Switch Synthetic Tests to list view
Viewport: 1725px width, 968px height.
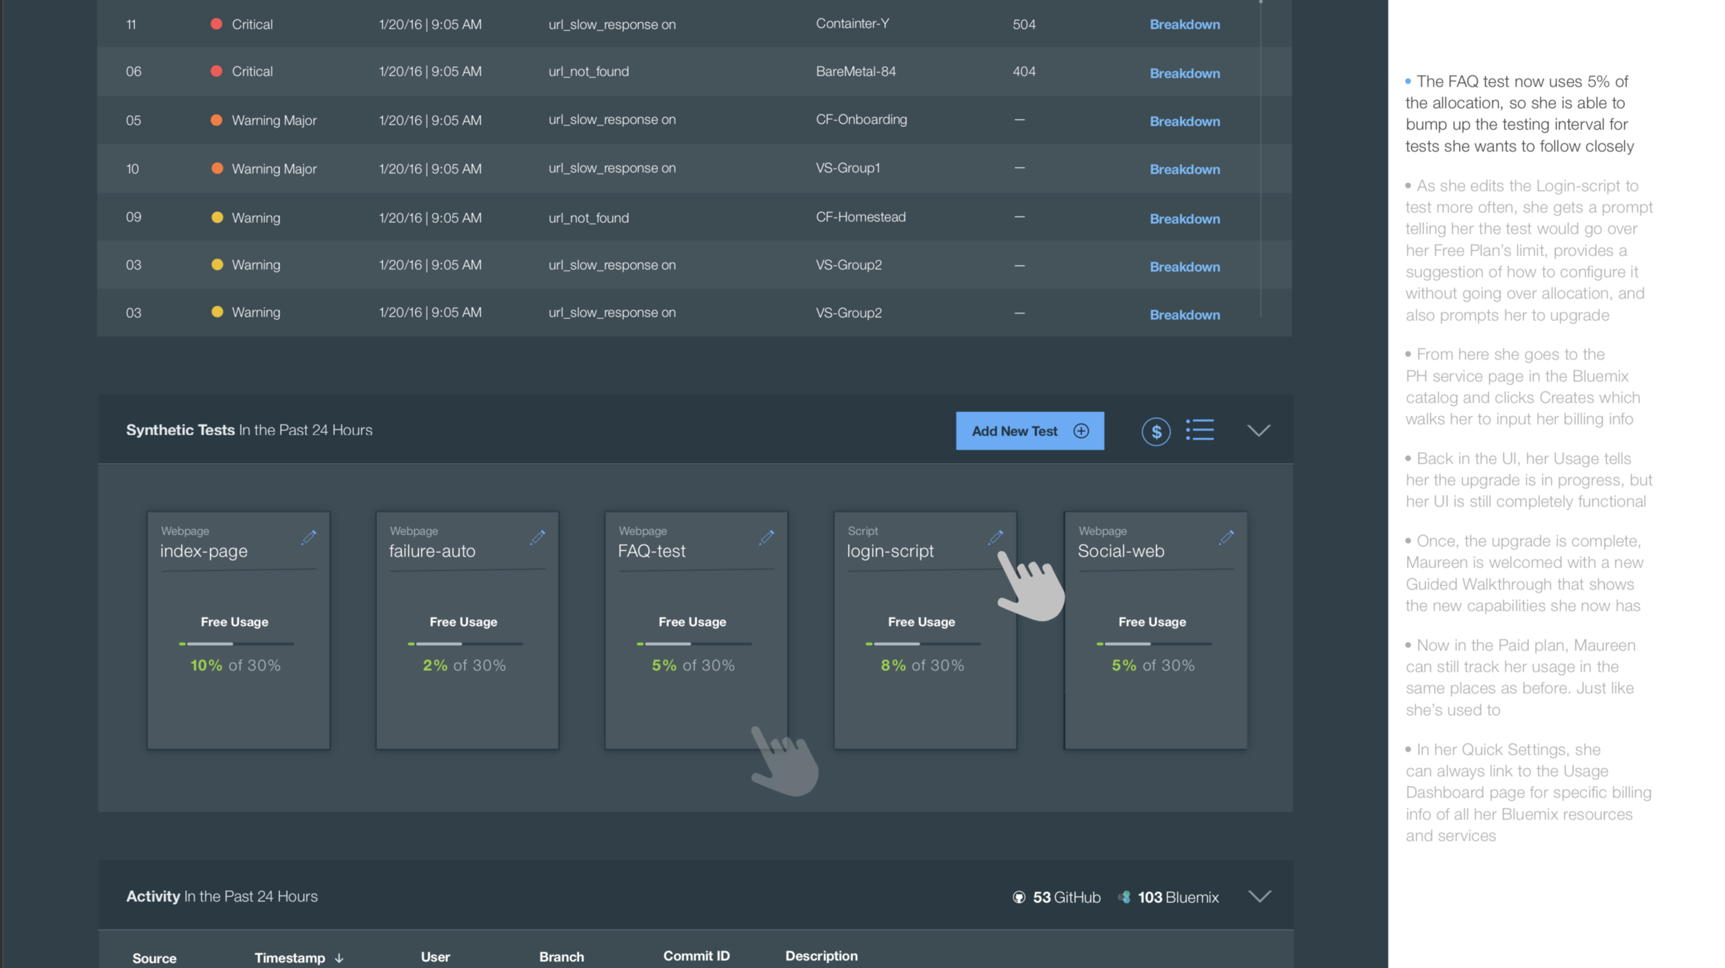pos(1200,430)
